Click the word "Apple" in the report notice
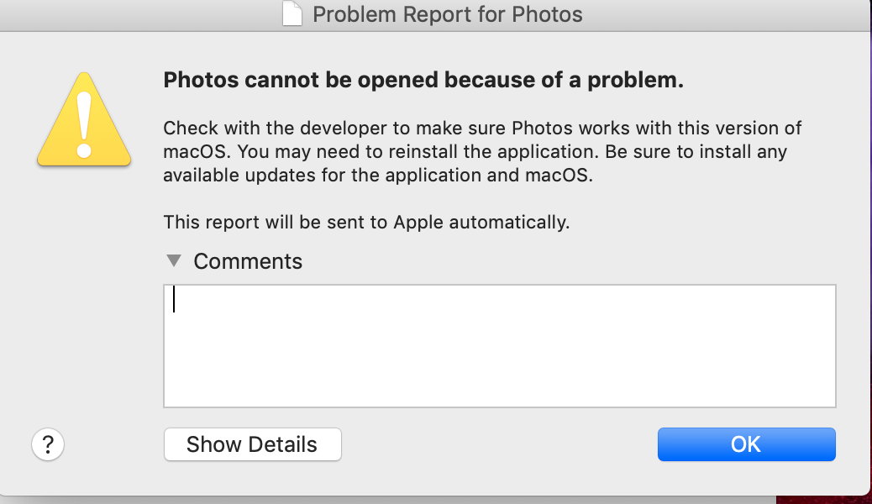Image resolution: width=872 pixels, height=504 pixels. point(420,223)
